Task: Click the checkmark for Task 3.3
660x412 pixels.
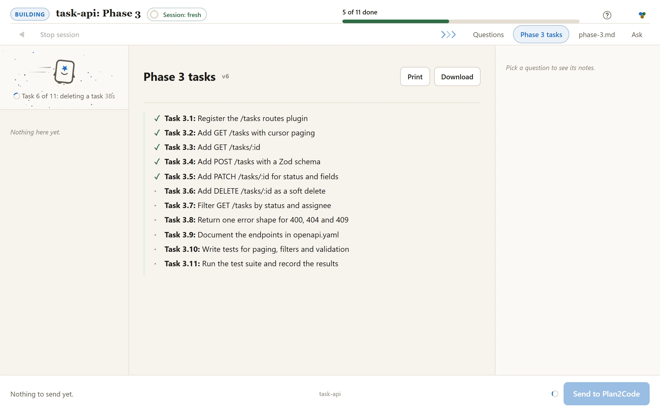Action: 157,147
